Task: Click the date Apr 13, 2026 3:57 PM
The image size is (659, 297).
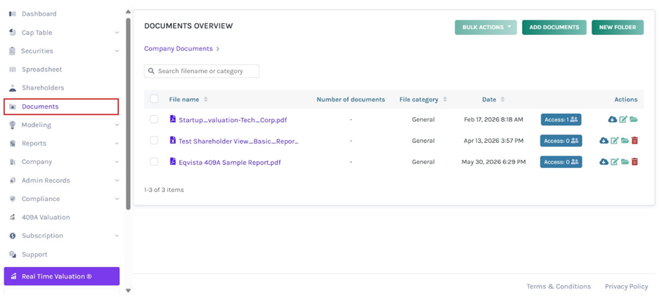Action: click(493, 141)
